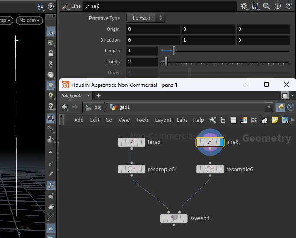This screenshot has height=238, width=296.
Task: Click the bulb with plus and disc icon
Action: pyautogui.click(x=51, y=107)
